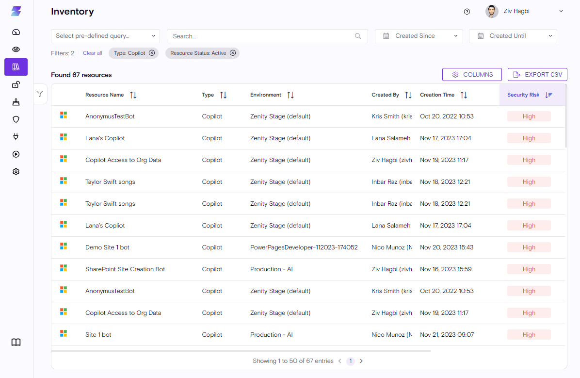Click the Nov 21, 2023 09:07 creation time
Image resolution: width=580 pixels, height=378 pixels.
[447, 335]
